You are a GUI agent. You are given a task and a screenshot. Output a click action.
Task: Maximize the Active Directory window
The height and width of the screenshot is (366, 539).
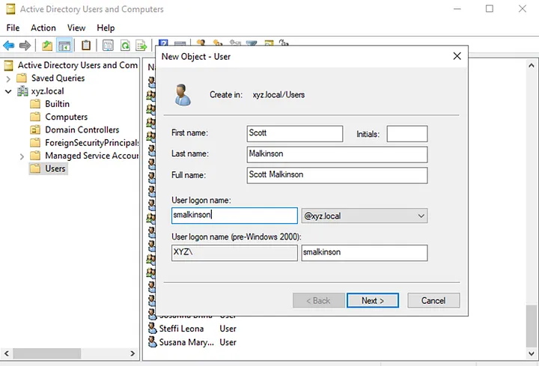(490, 9)
